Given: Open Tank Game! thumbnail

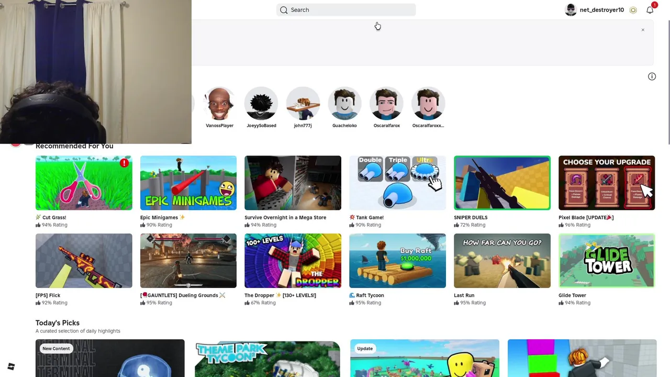Looking at the screenshot, I should tap(397, 183).
